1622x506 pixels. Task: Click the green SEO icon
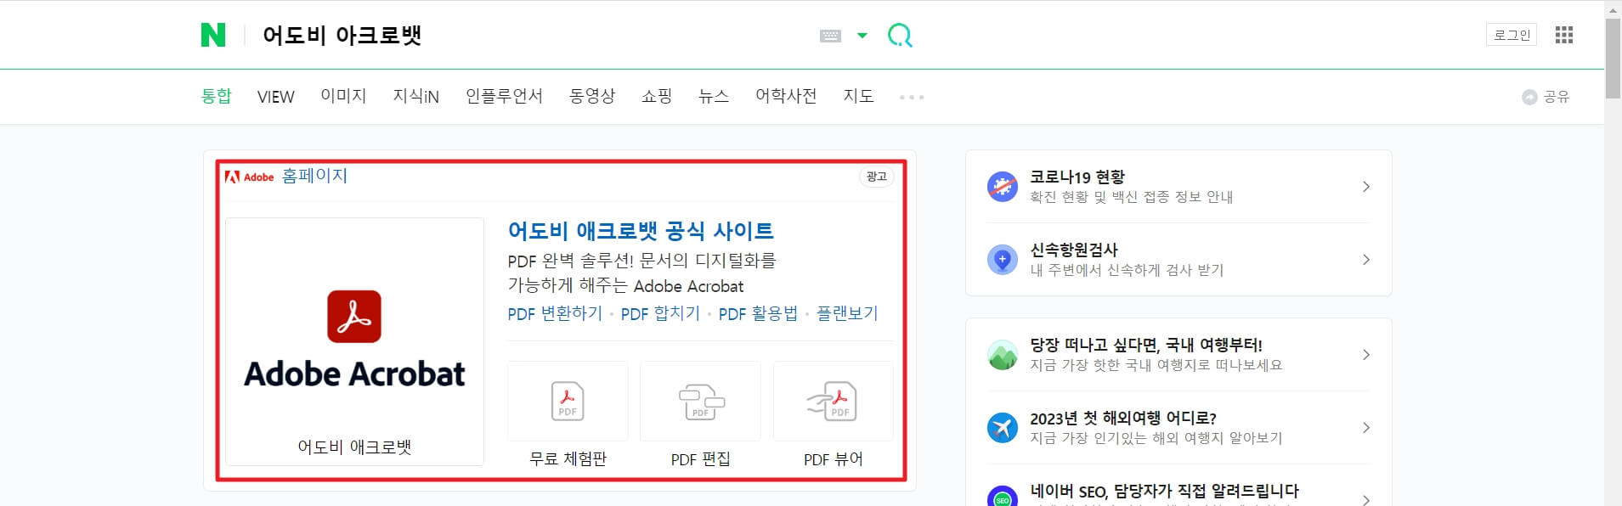(x=1003, y=498)
